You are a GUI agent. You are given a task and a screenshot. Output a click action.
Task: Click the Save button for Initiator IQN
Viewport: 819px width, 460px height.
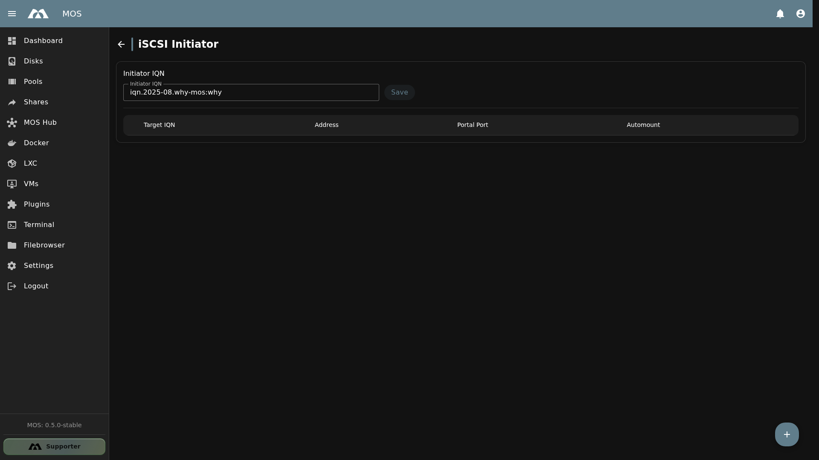pos(399,92)
